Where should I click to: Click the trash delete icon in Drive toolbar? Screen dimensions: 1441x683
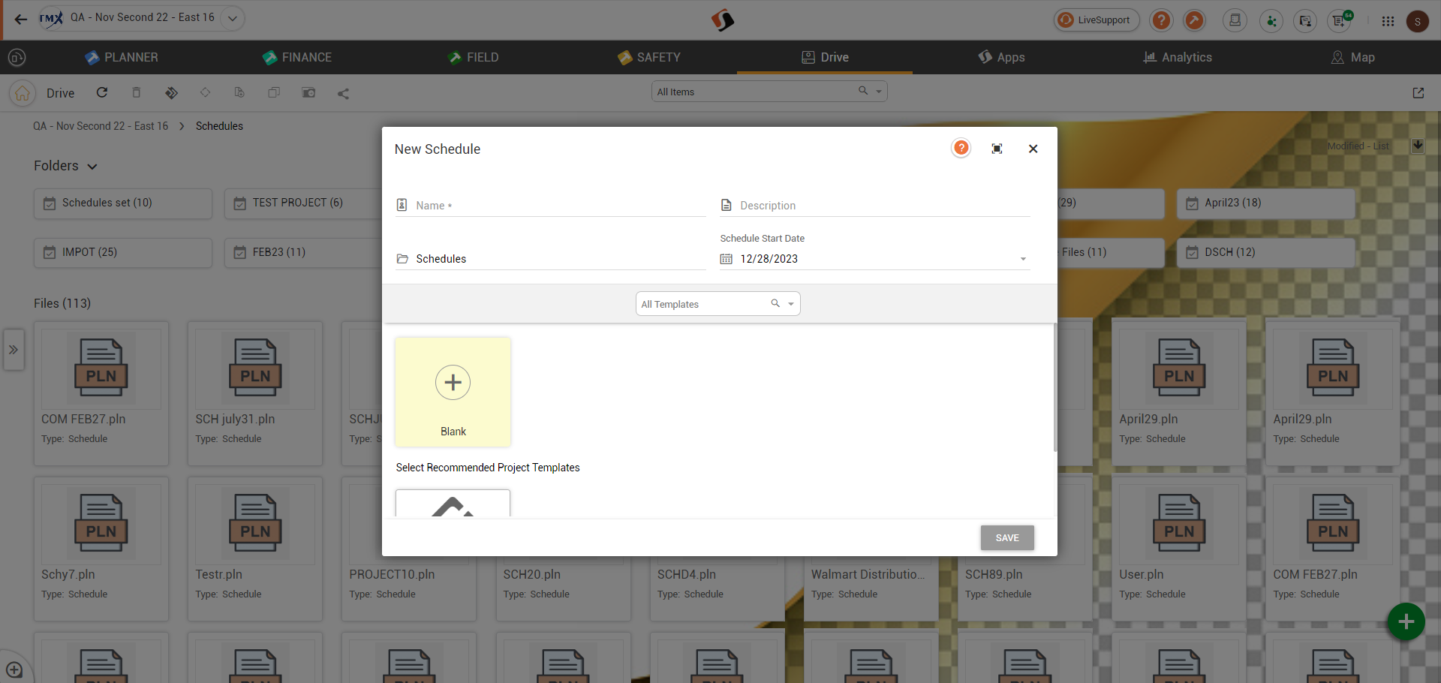click(137, 92)
